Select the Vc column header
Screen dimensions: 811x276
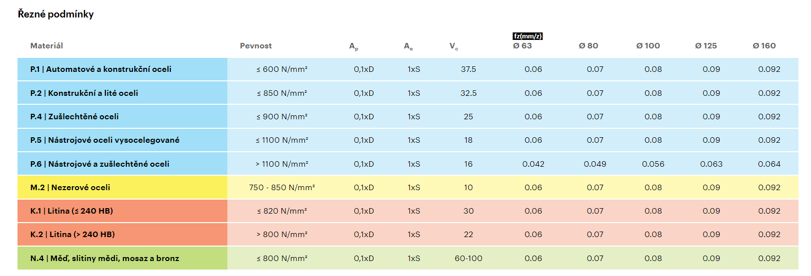click(454, 46)
